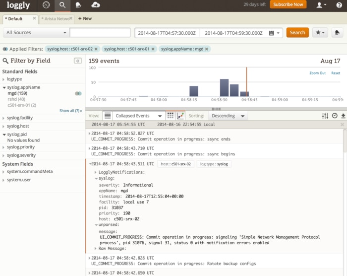Open the All Sources dropdown
Viewport: 347px width, 276px height.
[x=36, y=33]
